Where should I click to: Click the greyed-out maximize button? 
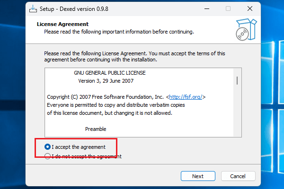[228, 9]
